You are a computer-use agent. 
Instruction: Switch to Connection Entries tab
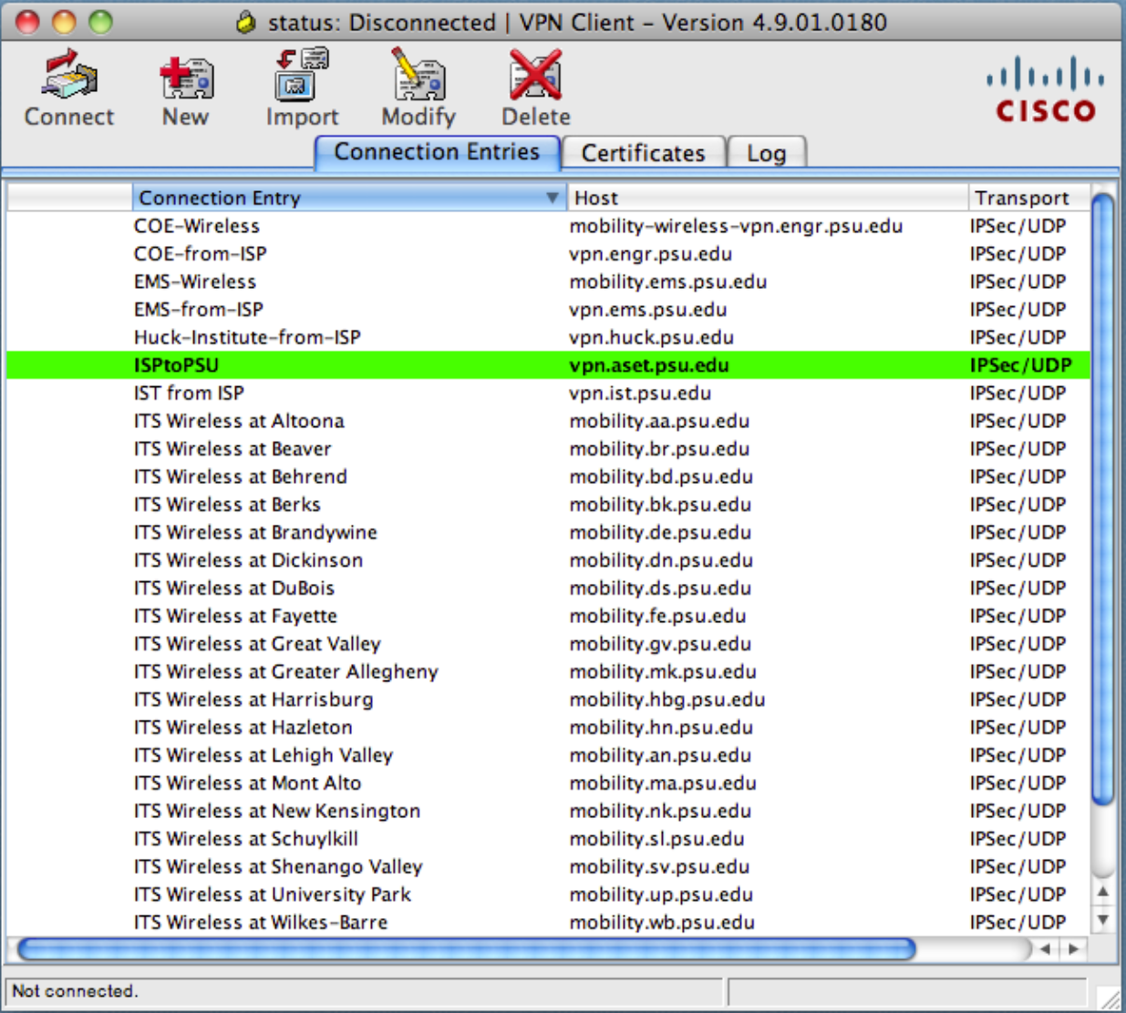pyautogui.click(x=437, y=152)
